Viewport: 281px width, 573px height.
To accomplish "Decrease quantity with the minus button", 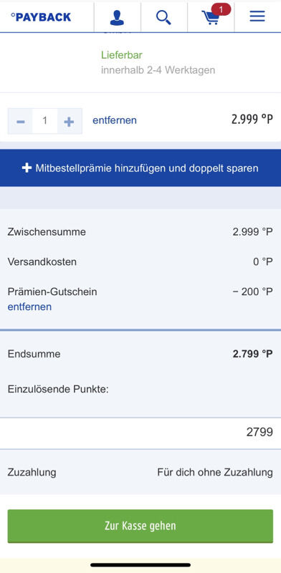I will tap(21, 121).
